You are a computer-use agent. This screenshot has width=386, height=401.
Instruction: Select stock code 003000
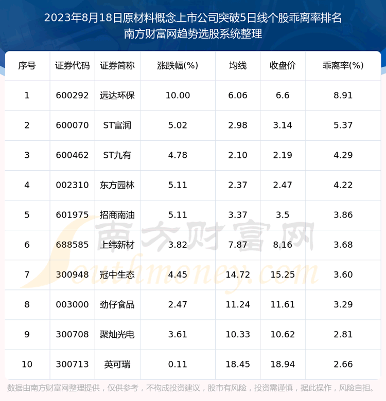[x=72, y=304]
